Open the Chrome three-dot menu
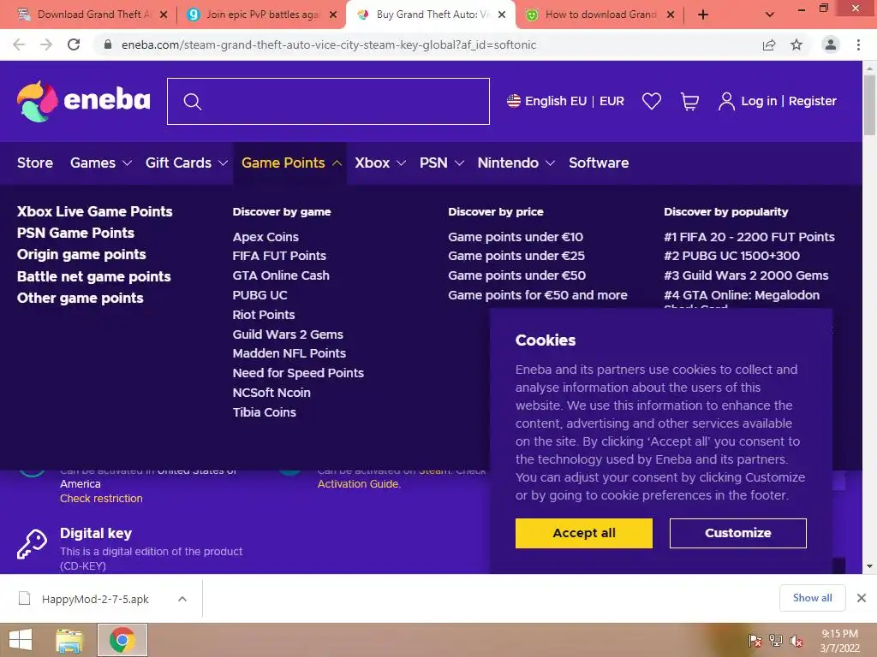This screenshot has height=657, width=877. tap(858, 44)
